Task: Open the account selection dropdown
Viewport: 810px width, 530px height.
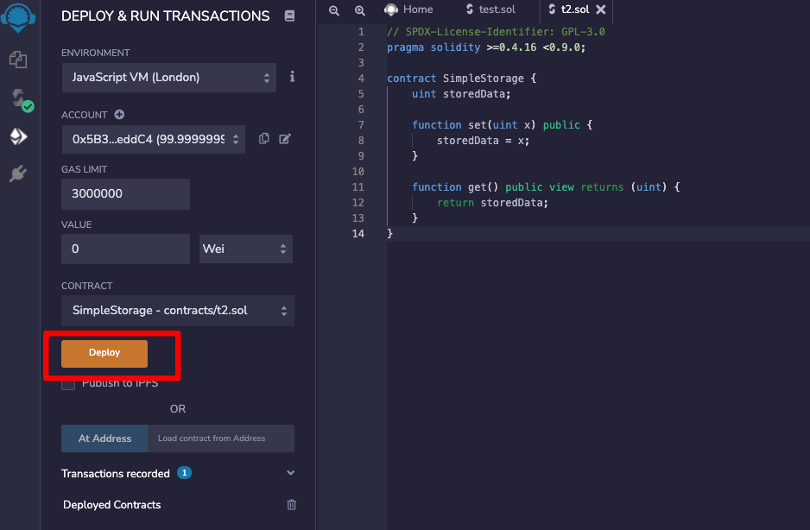Action: pos(154,139)
